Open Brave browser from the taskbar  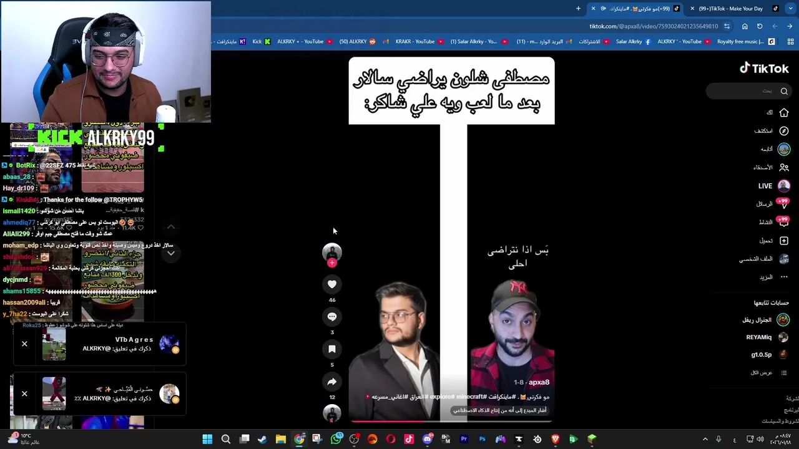(555, 439)
